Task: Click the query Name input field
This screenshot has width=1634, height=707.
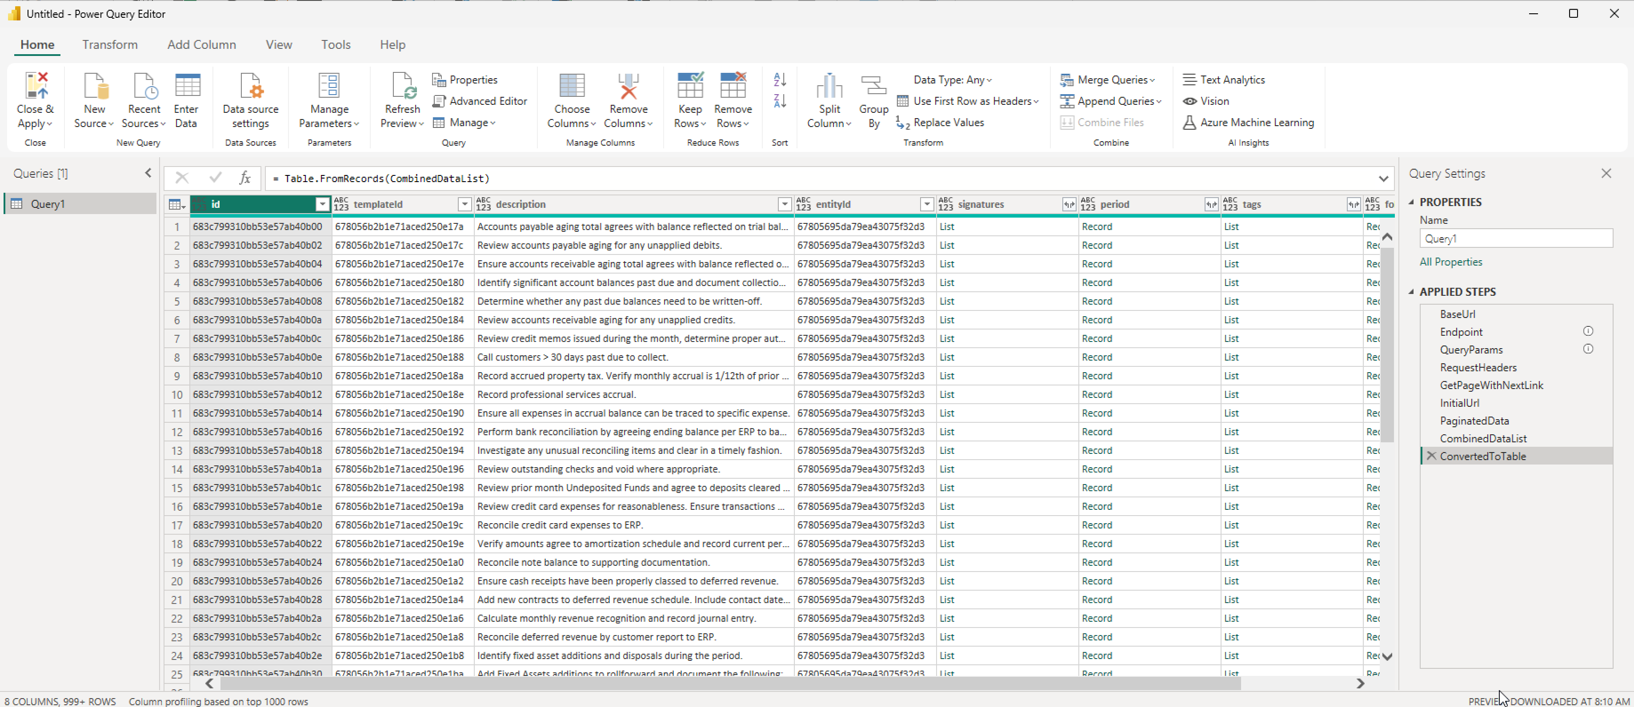Action: tap(1515, 239)
